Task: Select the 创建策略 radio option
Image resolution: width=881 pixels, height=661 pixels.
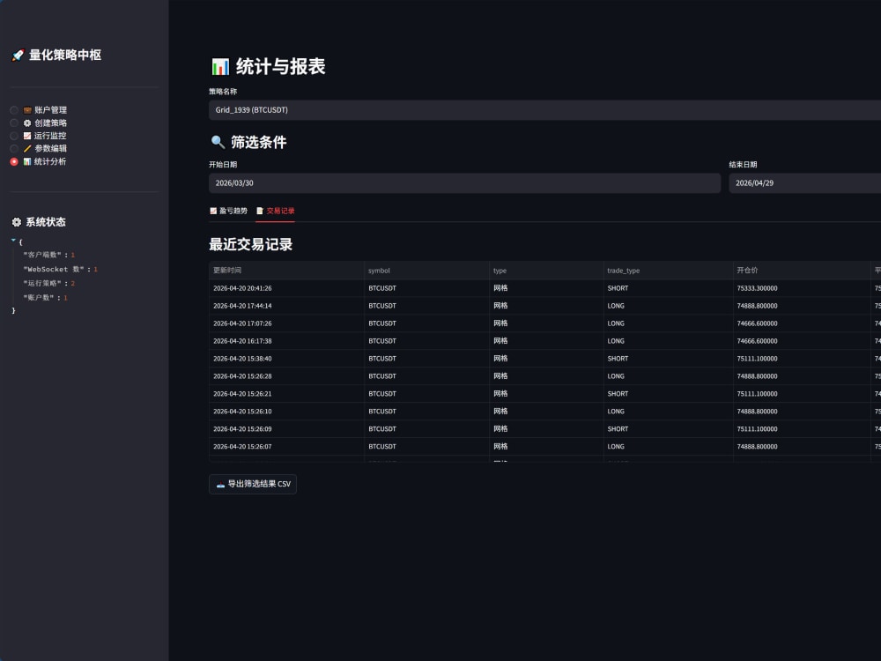Action: point(38,123)
